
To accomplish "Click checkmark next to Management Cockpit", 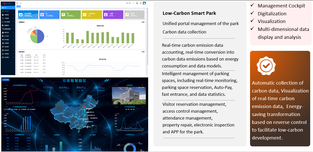I will [252, 5].
